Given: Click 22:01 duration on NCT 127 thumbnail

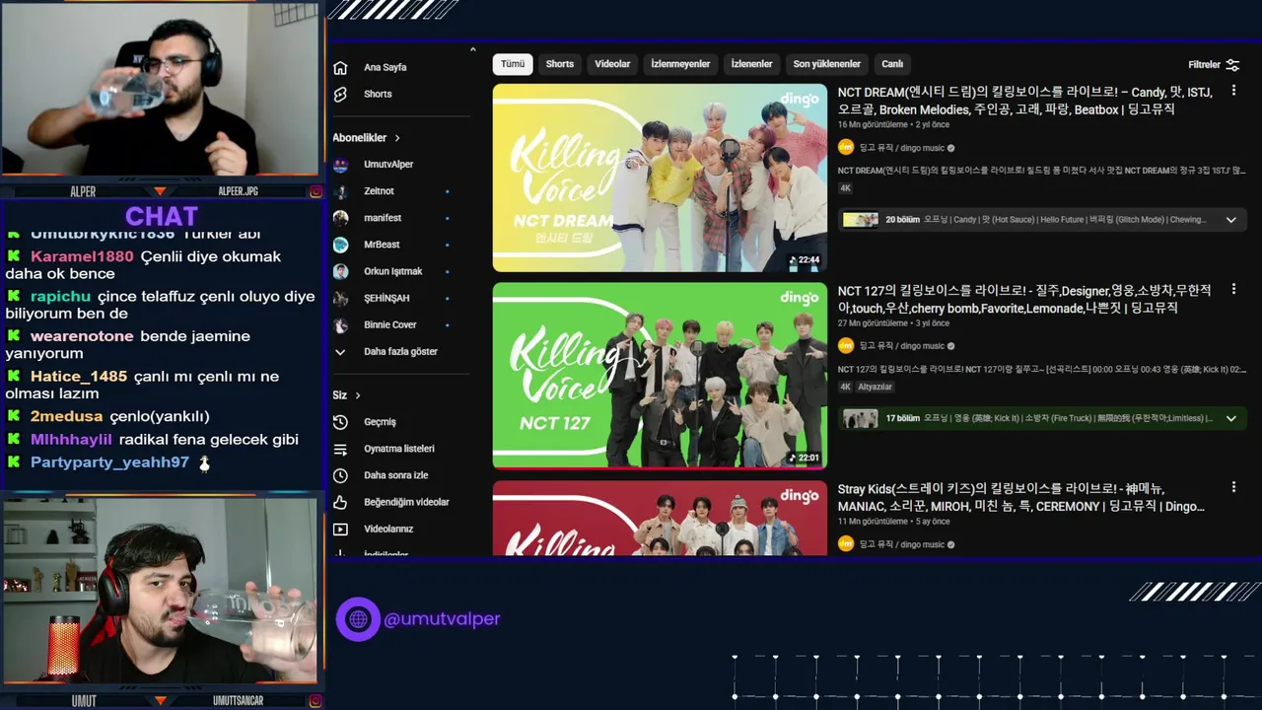Looking at the screenshot, I should pos(805,458).
